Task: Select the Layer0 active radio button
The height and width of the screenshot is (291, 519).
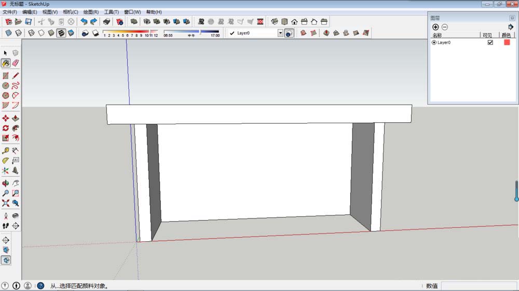Action: tap(434, 42)
